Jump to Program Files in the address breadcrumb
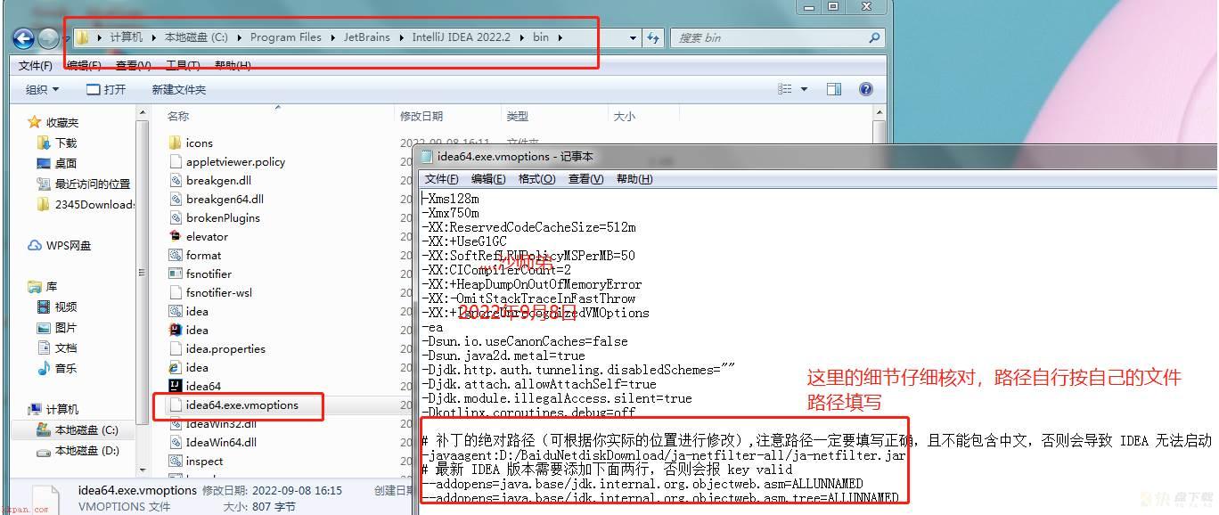 click(285, 37)
